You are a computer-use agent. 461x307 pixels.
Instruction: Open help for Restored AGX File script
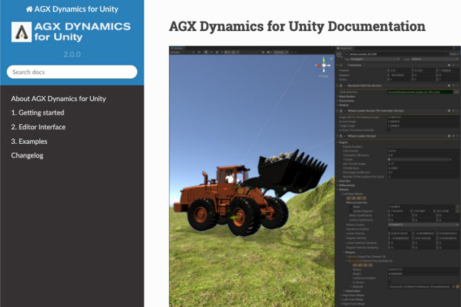click(x=449, y=85)
